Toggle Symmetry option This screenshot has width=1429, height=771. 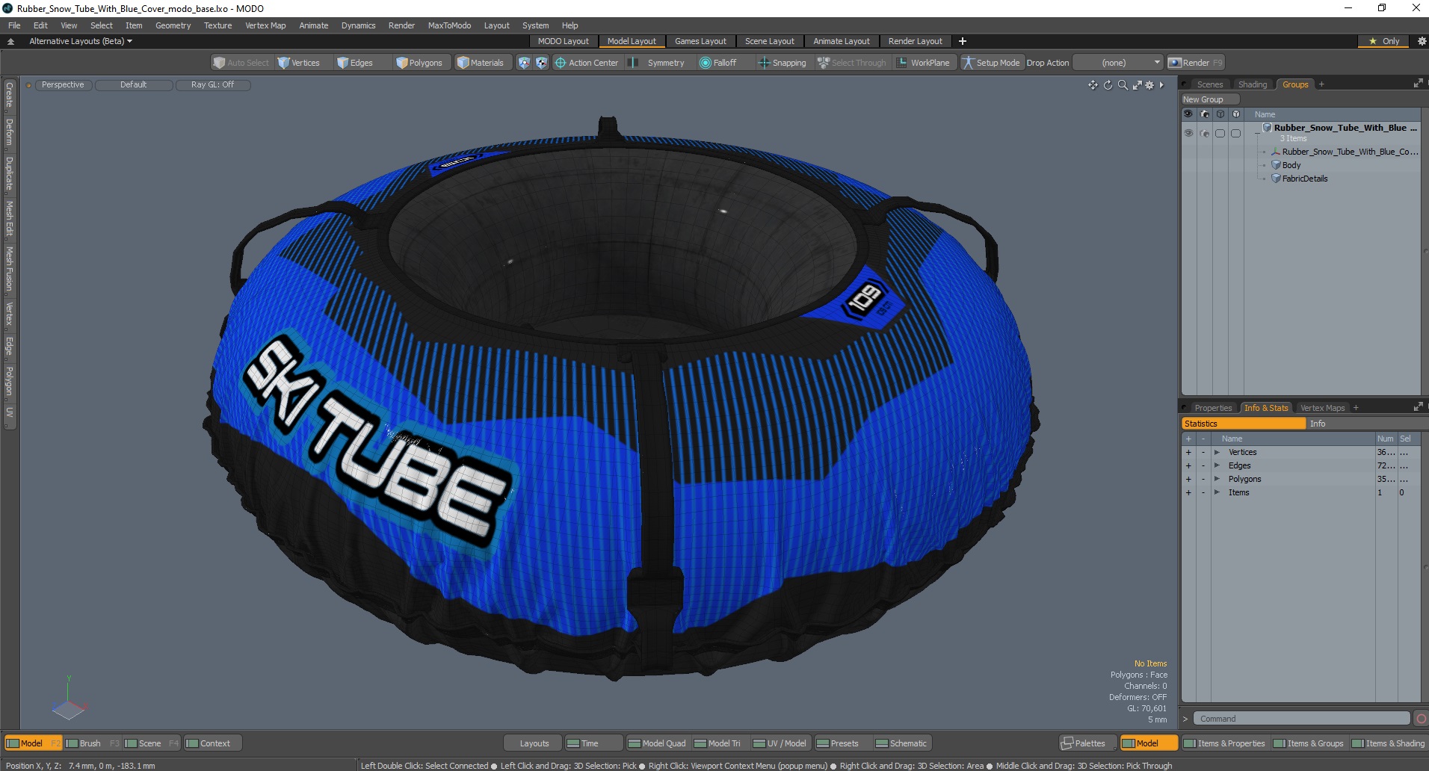tap(658, 63)
